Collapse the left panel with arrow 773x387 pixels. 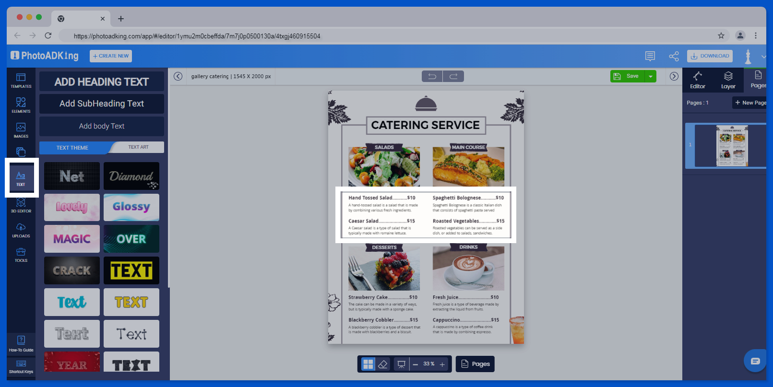[178, 76]
